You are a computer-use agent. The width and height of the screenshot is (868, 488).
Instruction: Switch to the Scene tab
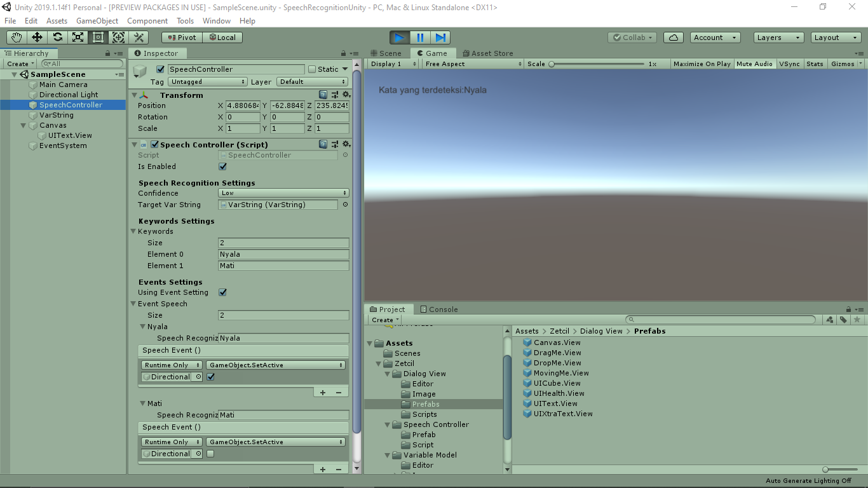pyautogui.click(x=387, y=53)
